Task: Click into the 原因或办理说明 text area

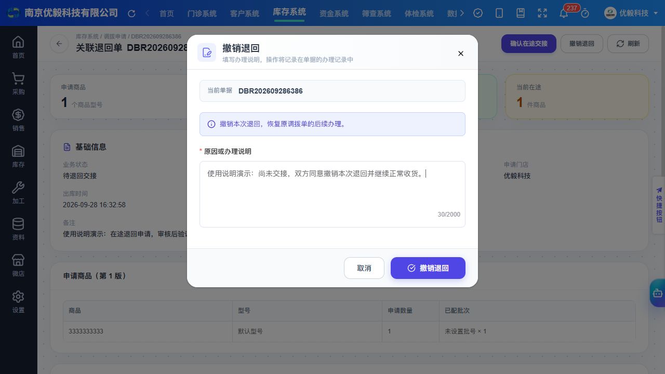Action: (x=332, y=194)
